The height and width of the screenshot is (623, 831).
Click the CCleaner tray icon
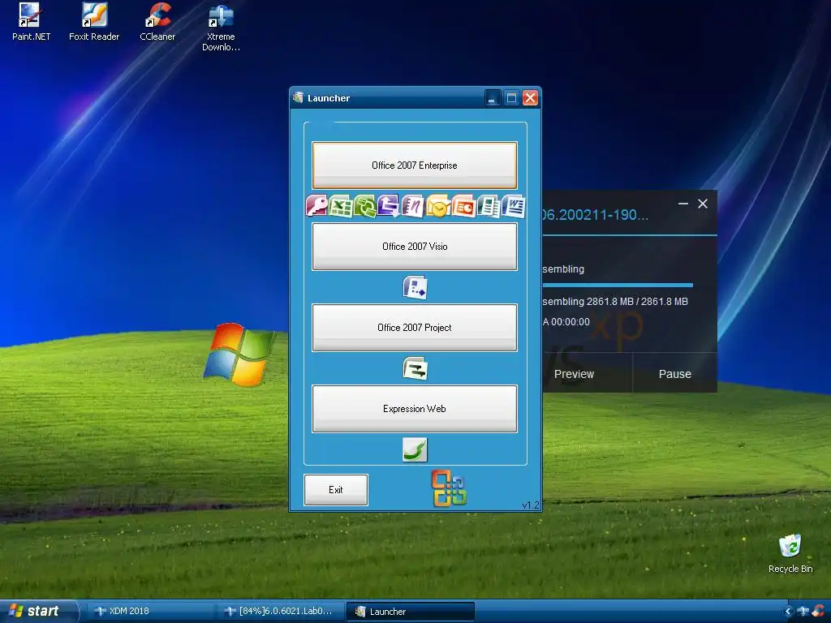click(819, 611)
